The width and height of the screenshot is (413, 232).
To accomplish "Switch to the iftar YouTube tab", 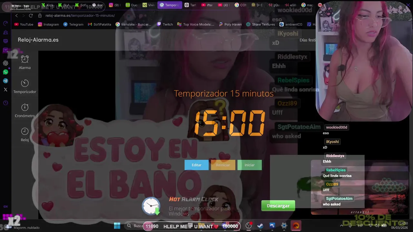I will 207,5.
